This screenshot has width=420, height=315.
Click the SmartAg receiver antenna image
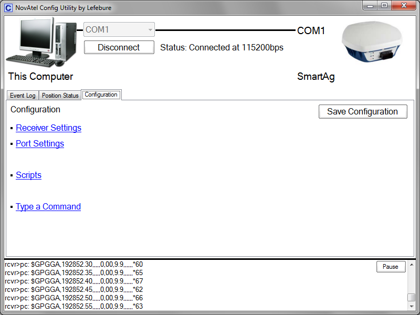click(x=372, y=42)
